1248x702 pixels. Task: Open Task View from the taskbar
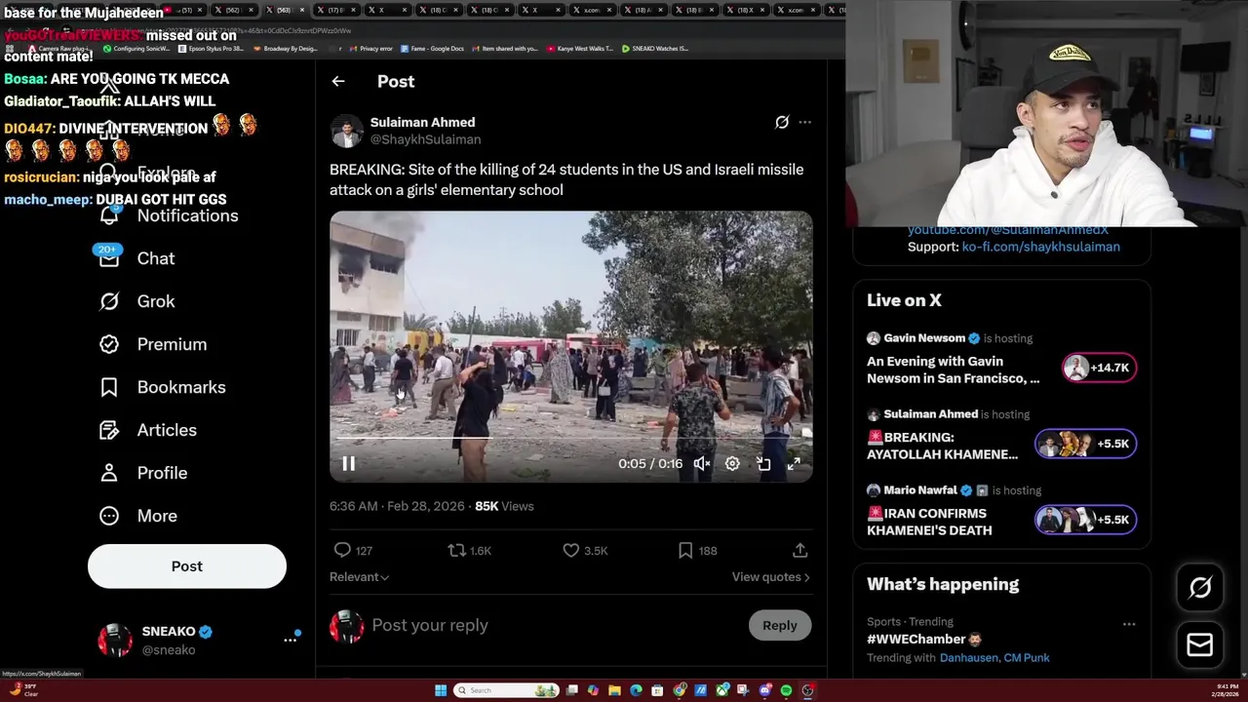571,690
